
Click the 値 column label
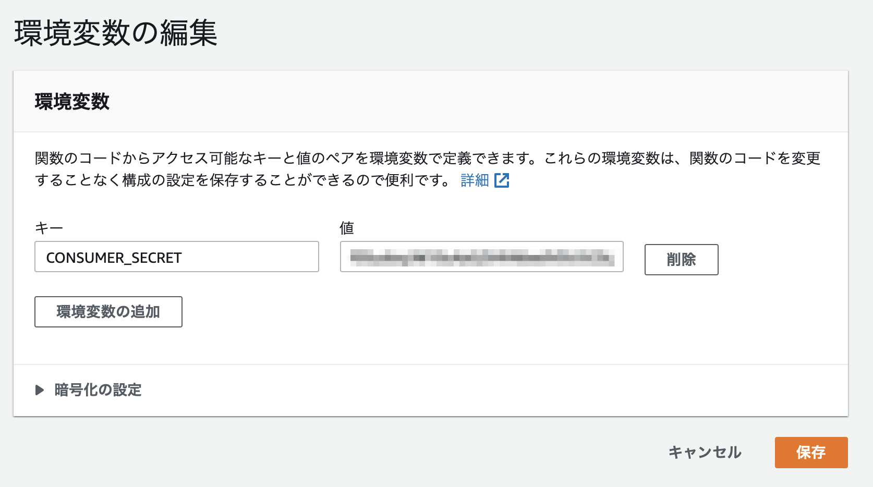tap(347, 228)
